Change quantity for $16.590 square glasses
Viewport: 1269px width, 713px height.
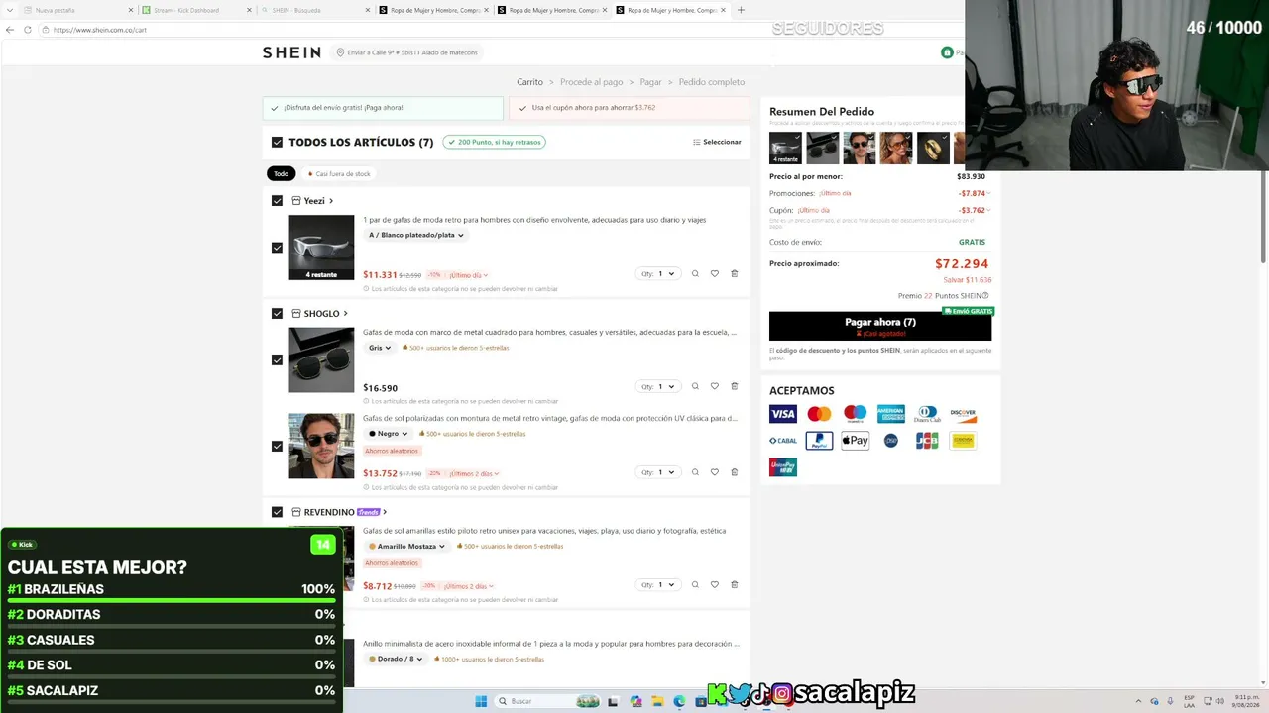click(657, 386)
